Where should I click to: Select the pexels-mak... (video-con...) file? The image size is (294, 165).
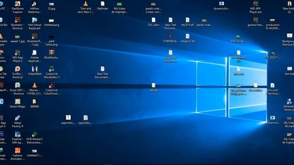(x=153, y=7)
